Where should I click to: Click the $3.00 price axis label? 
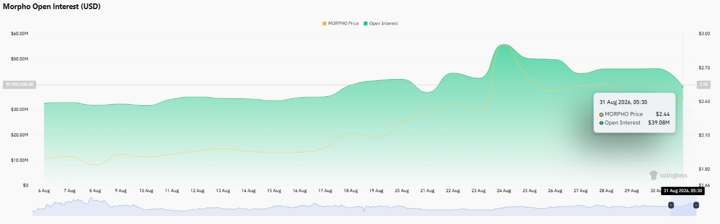(704, 34)
